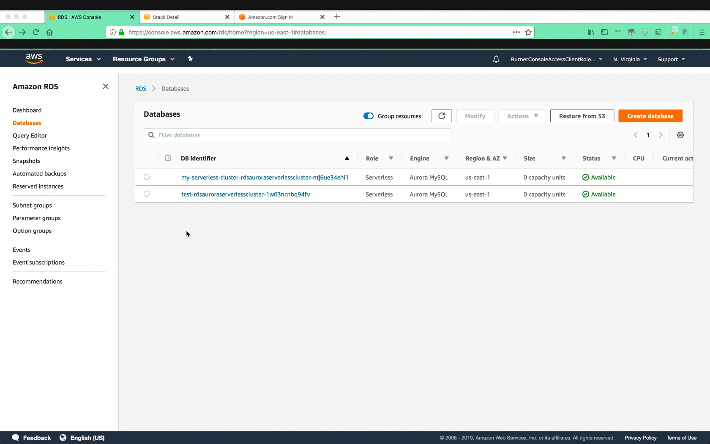The image size is (710, 444).
Task: Refresh the databases list
Action: click(x=442, y=116)
